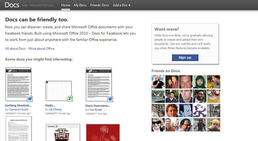Select the blonde woman in sunglasses avatar
Screen dimensions: 258x141
158,125
